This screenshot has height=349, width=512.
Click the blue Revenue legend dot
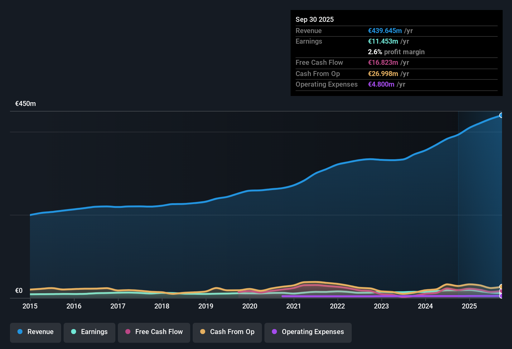pos(20,332)
